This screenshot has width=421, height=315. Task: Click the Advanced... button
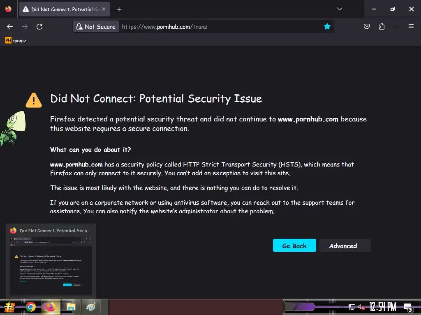345,245
